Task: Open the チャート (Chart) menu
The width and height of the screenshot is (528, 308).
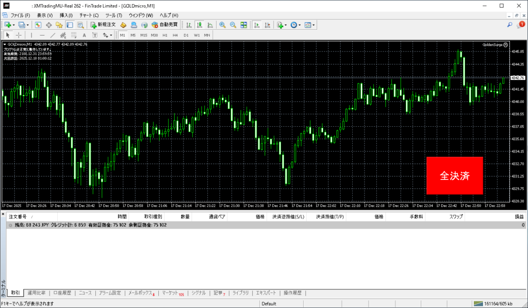Action: point(89,15)
